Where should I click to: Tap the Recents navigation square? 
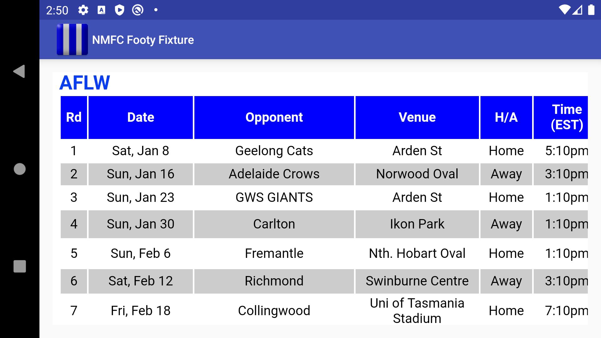(19, 267)
